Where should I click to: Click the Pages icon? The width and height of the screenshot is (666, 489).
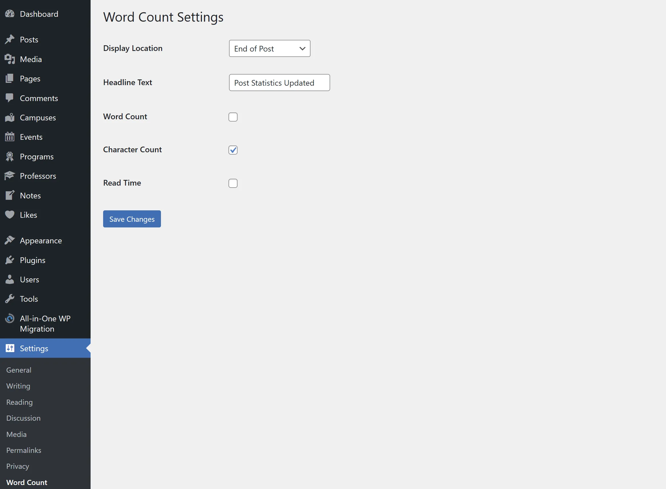pos(9,79)
